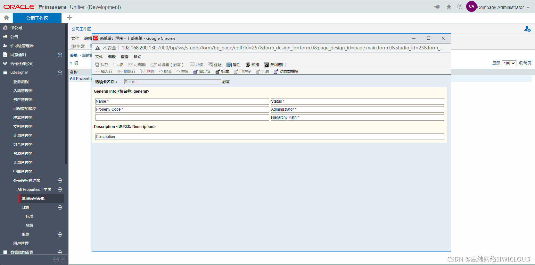Click the Administrator form field

357,109
